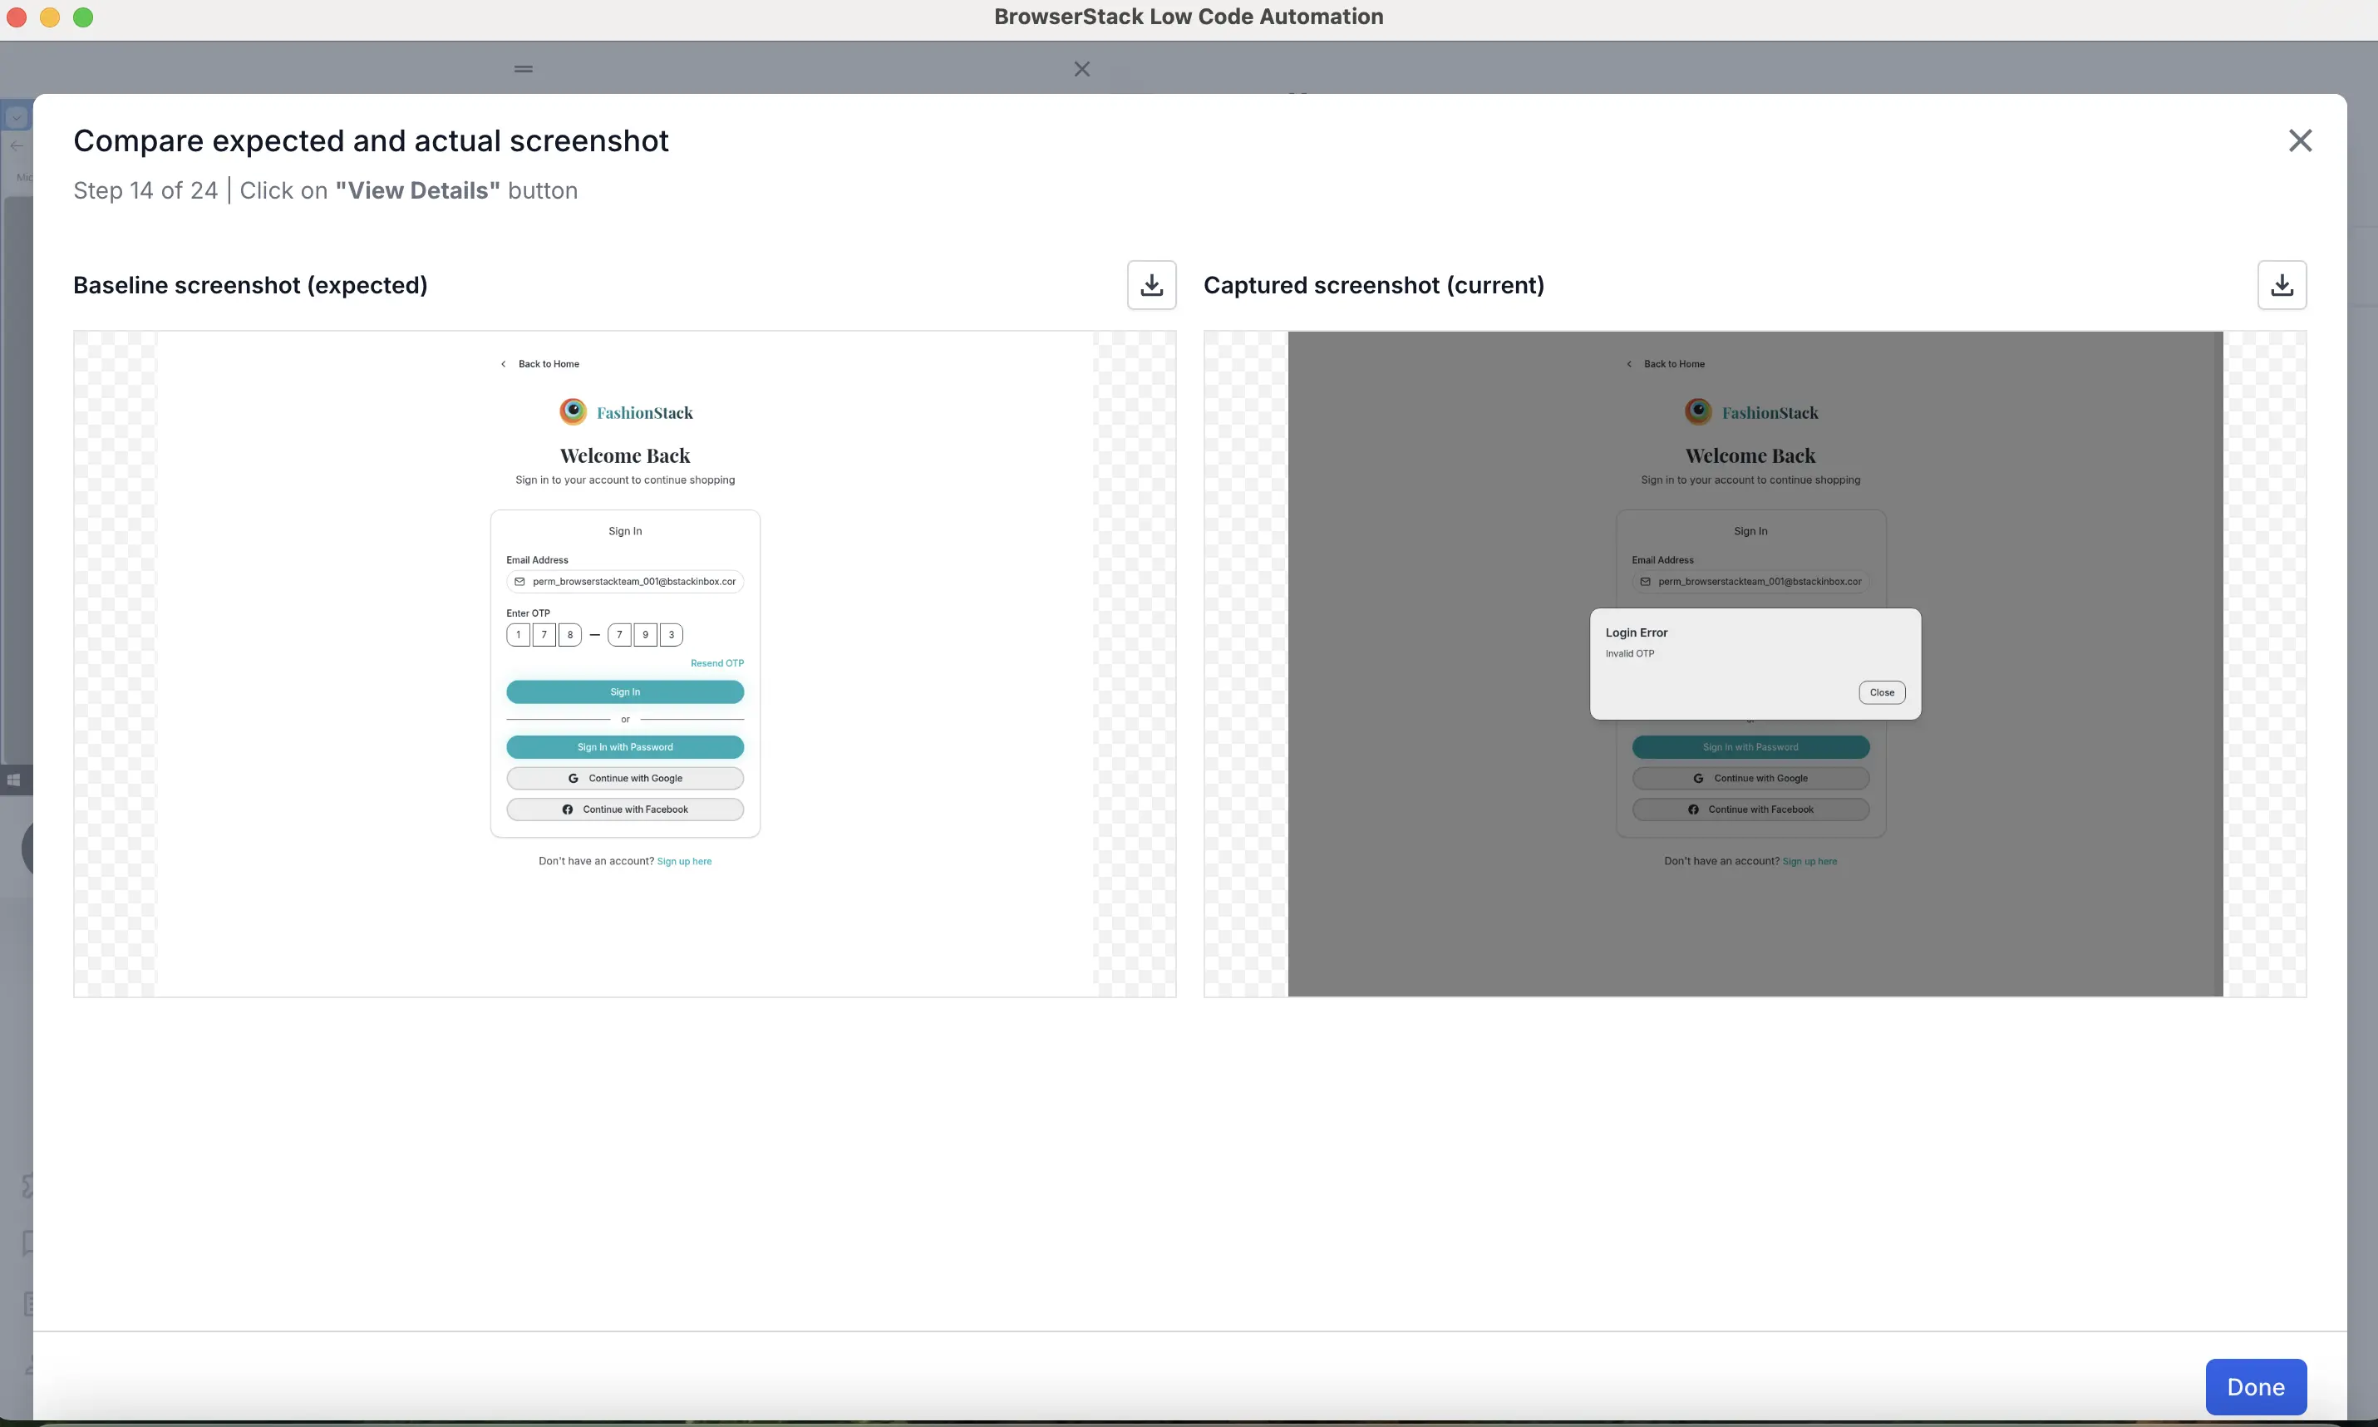The width and height of the screenshot is (2378, 1427).
Task: Open the baseline screenshot thumbnail
Action: tap(624, 663)
